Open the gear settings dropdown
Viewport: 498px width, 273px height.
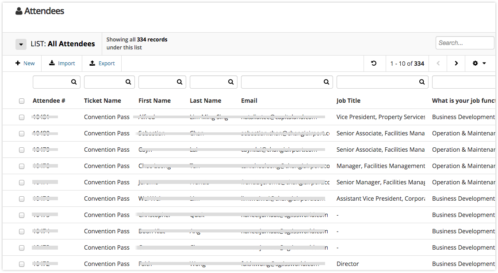[x=479, y=64]
